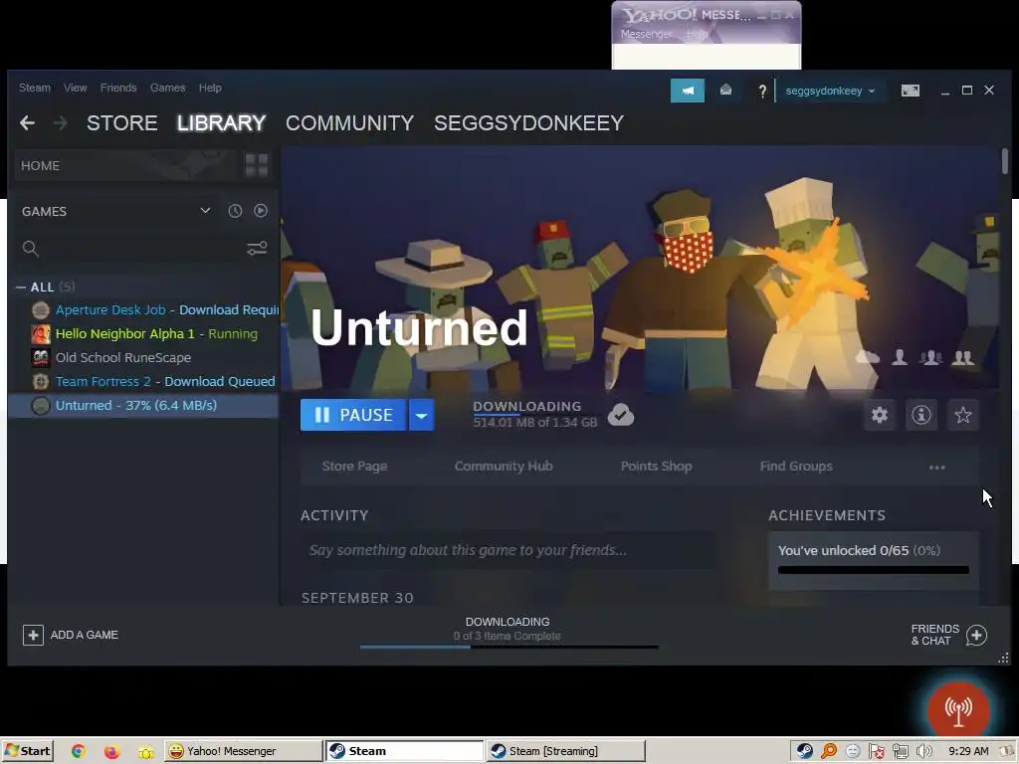Open the announcements megaphone button

tap(687, 91)
